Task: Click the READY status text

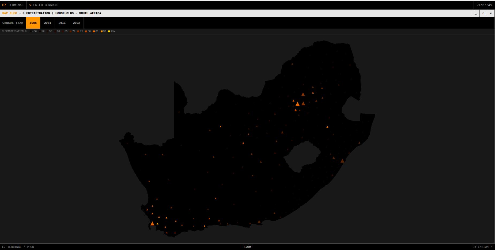Action: pyautogui.click(x=247, y=247)
